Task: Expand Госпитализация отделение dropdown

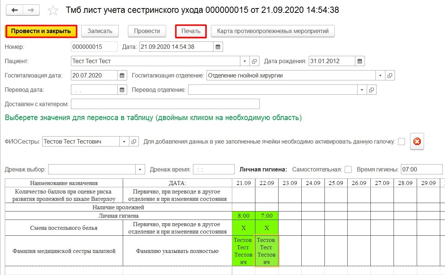Action: coord(380,76)
